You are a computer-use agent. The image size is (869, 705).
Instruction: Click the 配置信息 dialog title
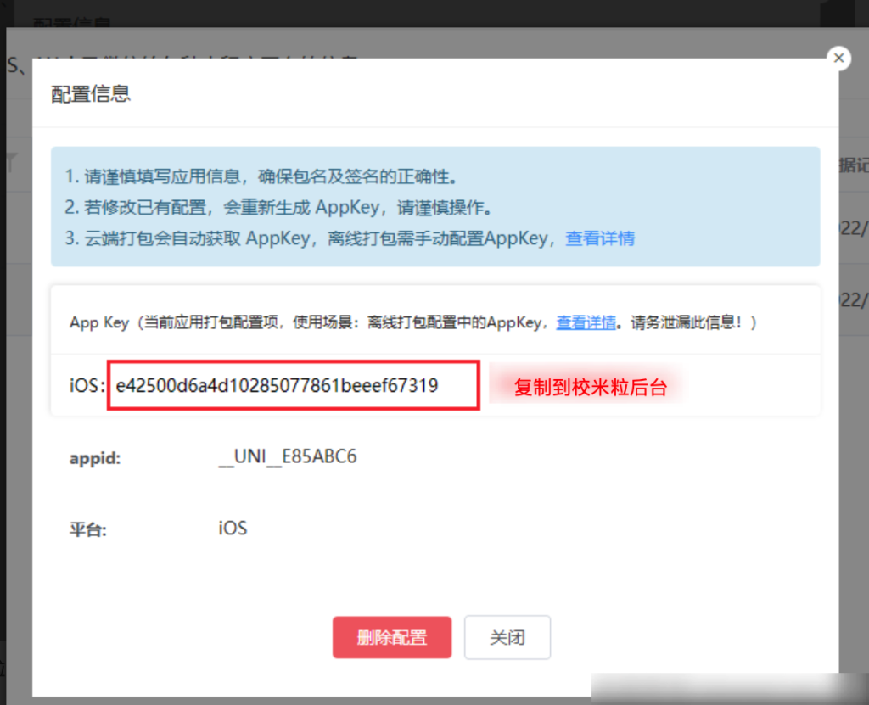click(91, 93)
